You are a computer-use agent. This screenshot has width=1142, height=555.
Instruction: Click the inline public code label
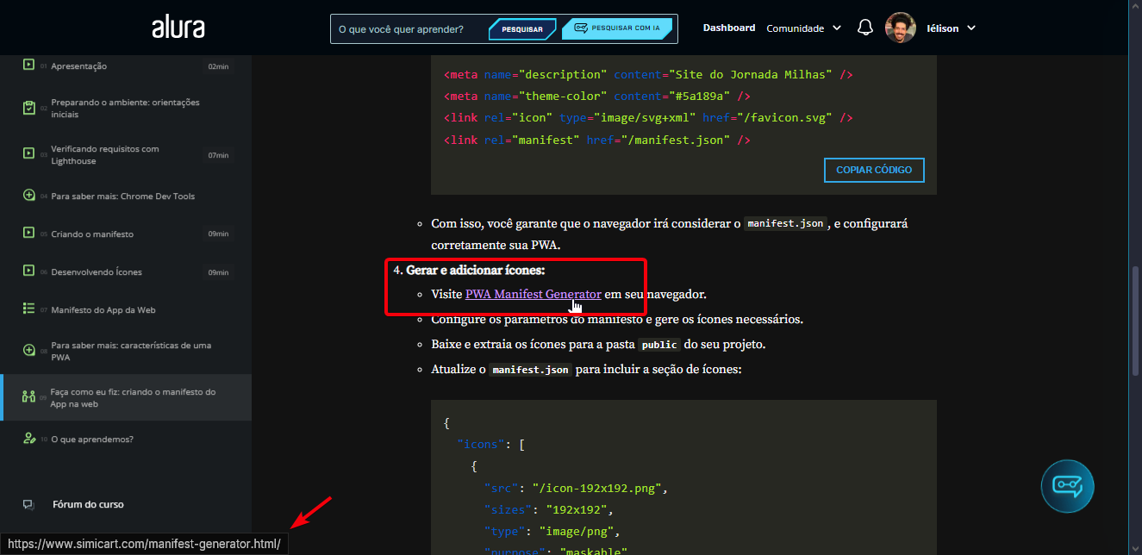659,344
